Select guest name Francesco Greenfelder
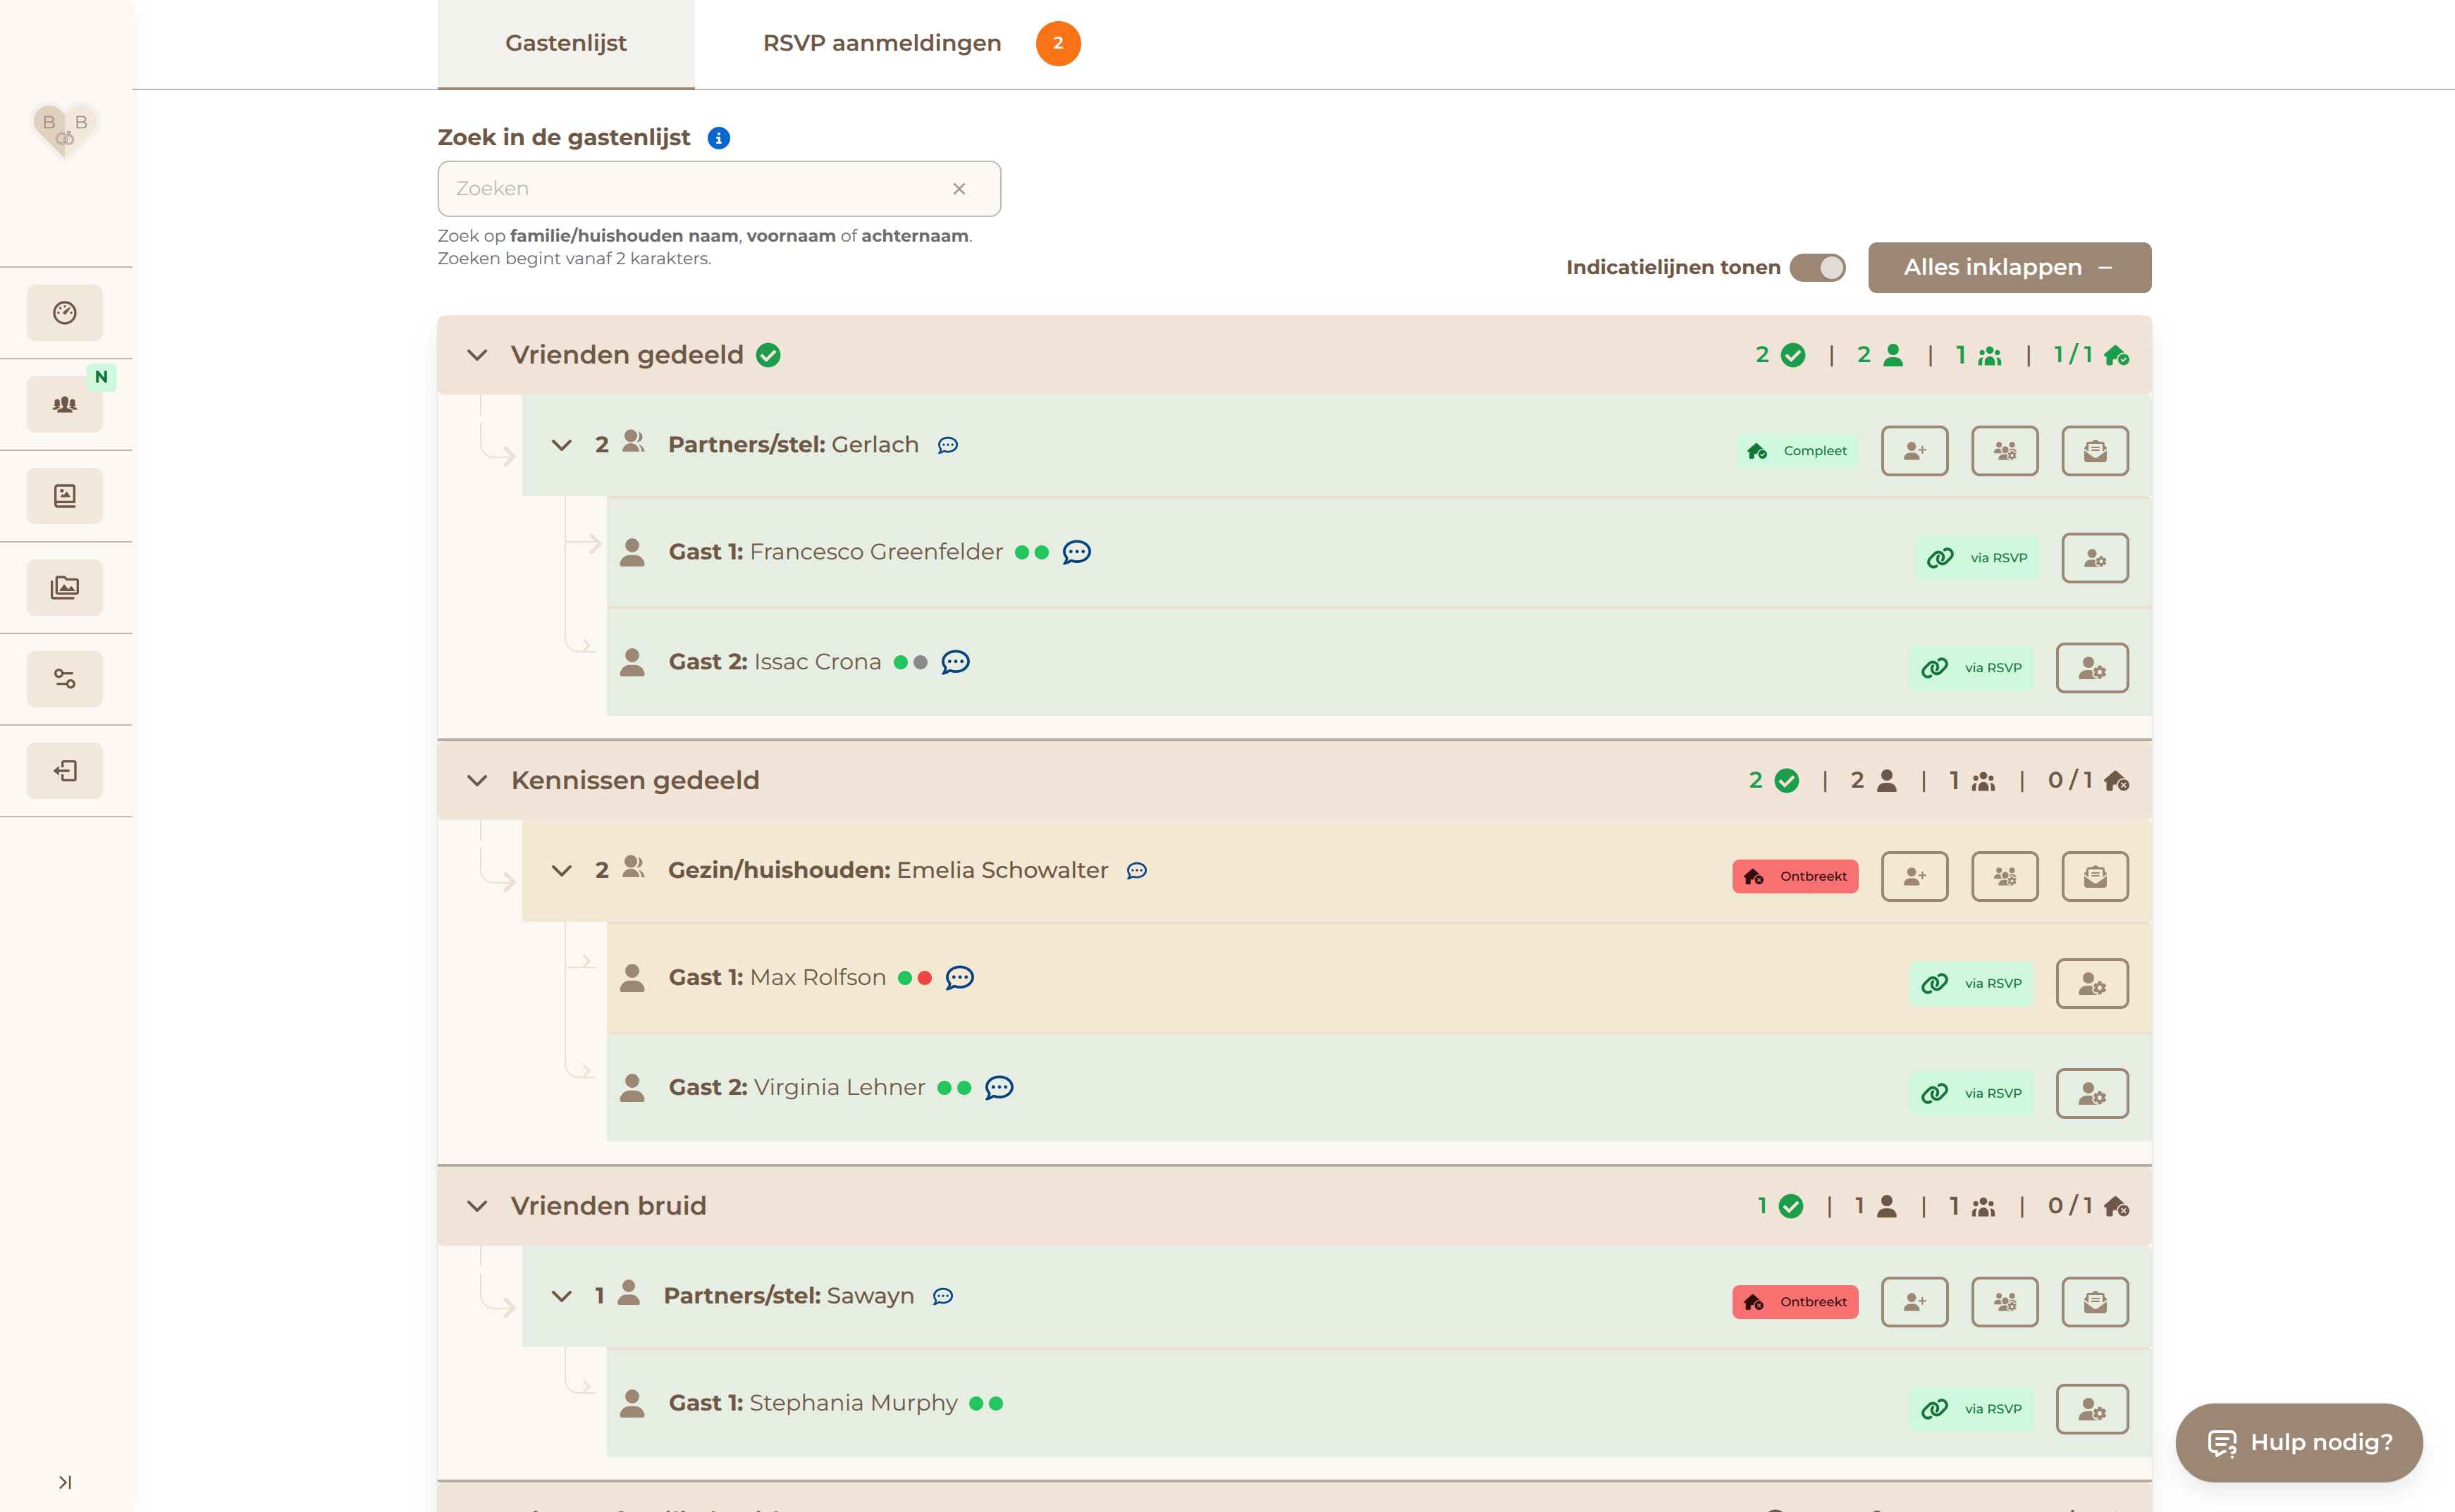The image size is (2455, 1512). point(876,552)
